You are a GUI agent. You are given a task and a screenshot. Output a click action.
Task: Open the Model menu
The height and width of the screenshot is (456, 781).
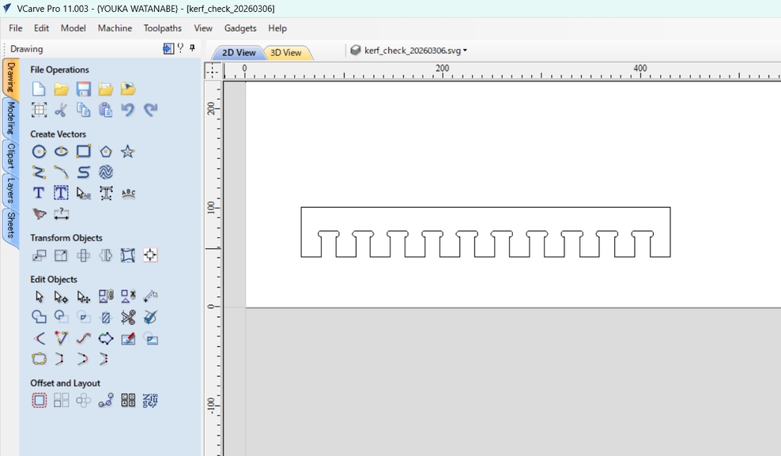pyautogui.click(x=74, y=28)
